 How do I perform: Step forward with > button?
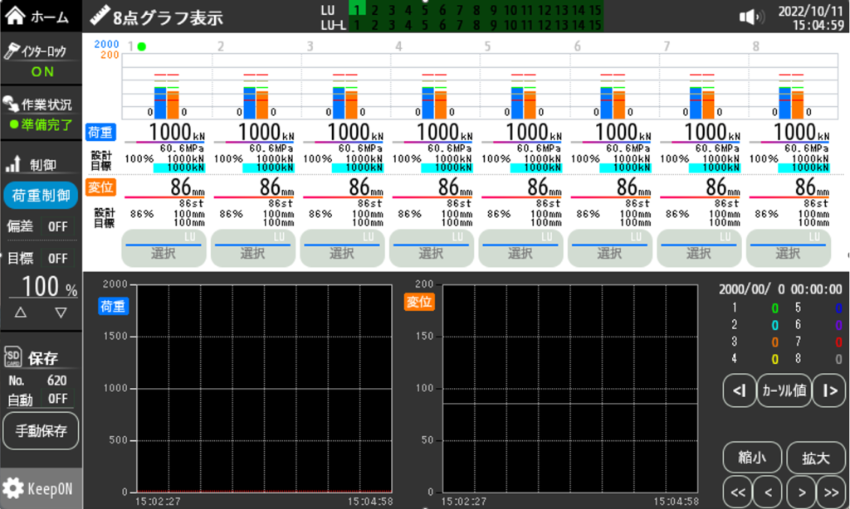801,492
